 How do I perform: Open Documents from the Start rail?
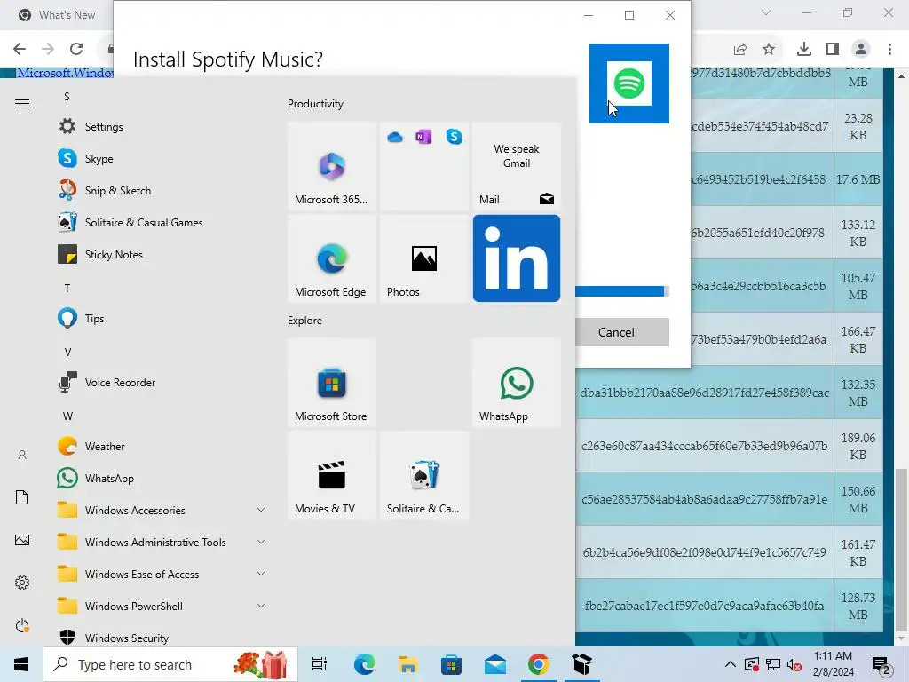[x=22, y=497]
